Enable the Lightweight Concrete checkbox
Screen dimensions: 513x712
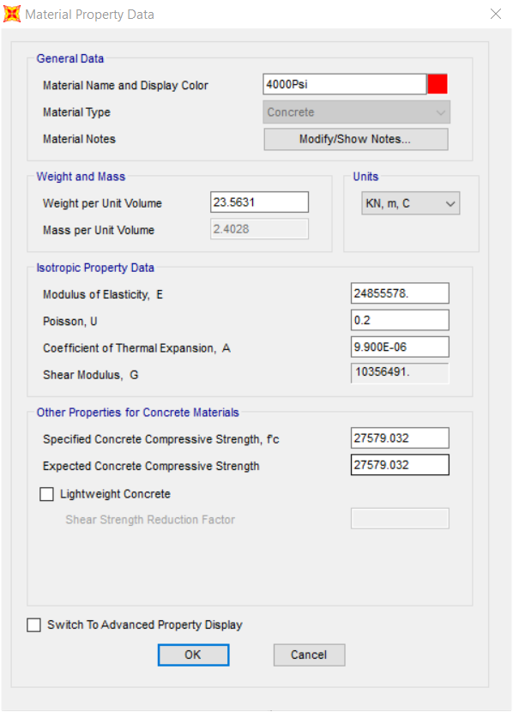coord(47,494)
